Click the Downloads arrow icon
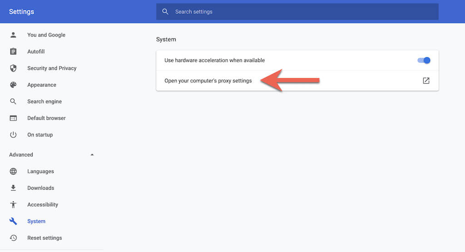Screen dimensions: 465x252 13,188
